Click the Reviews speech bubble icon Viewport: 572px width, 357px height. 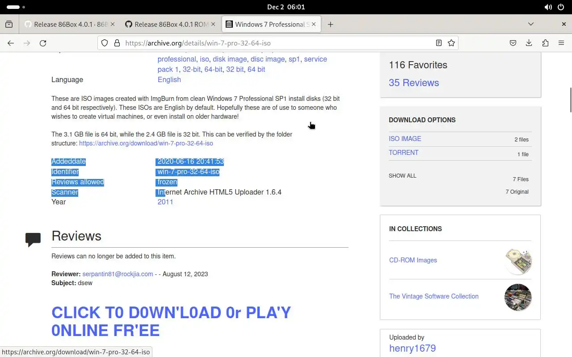point(33,240)
